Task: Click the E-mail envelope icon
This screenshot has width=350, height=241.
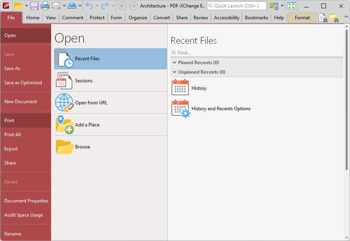Action: tap(56, 6)
